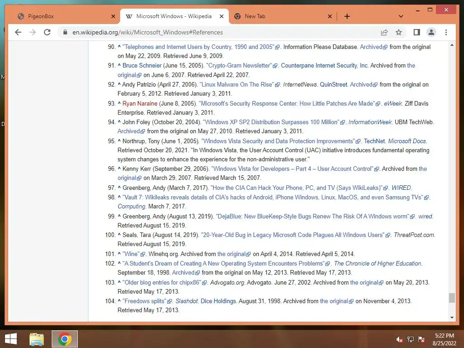Click the TechNet link
Viewport: 464px width, 348px height.
(x=374, y=141)
